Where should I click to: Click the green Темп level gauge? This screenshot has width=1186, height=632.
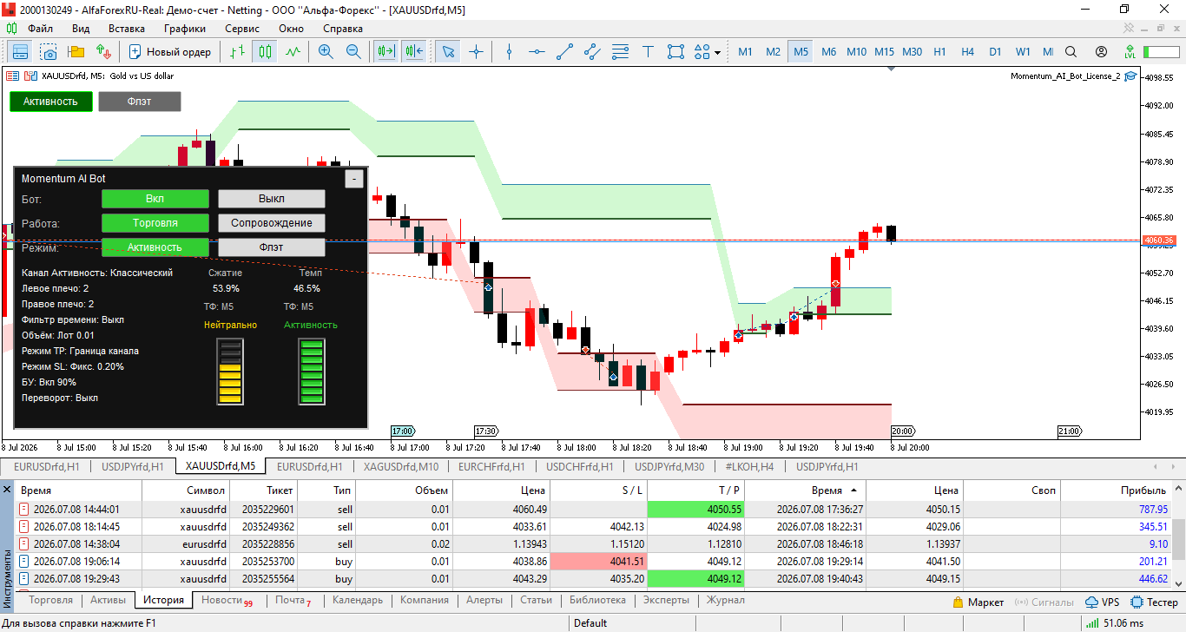coord(311,372)
